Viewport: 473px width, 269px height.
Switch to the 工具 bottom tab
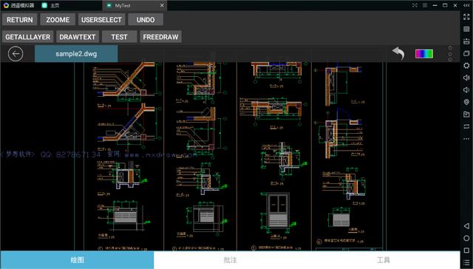(384, 260)
